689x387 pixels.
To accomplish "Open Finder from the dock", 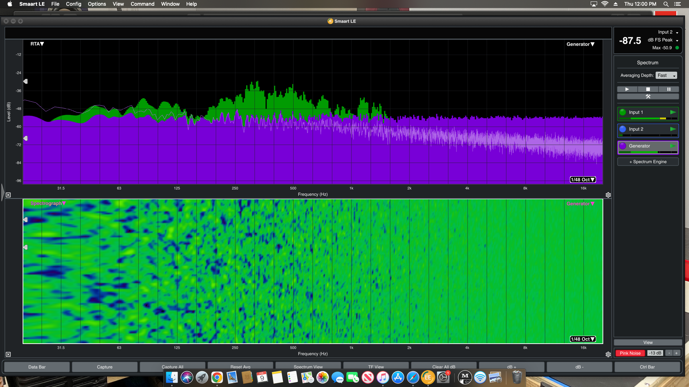I will [172, 377].
